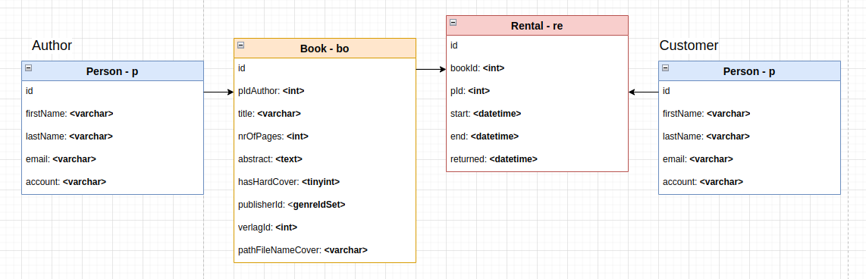Select the id row in the Customer's Person table
The height and width of the screenshot is (279, 866).
click(x=749, y=91)
